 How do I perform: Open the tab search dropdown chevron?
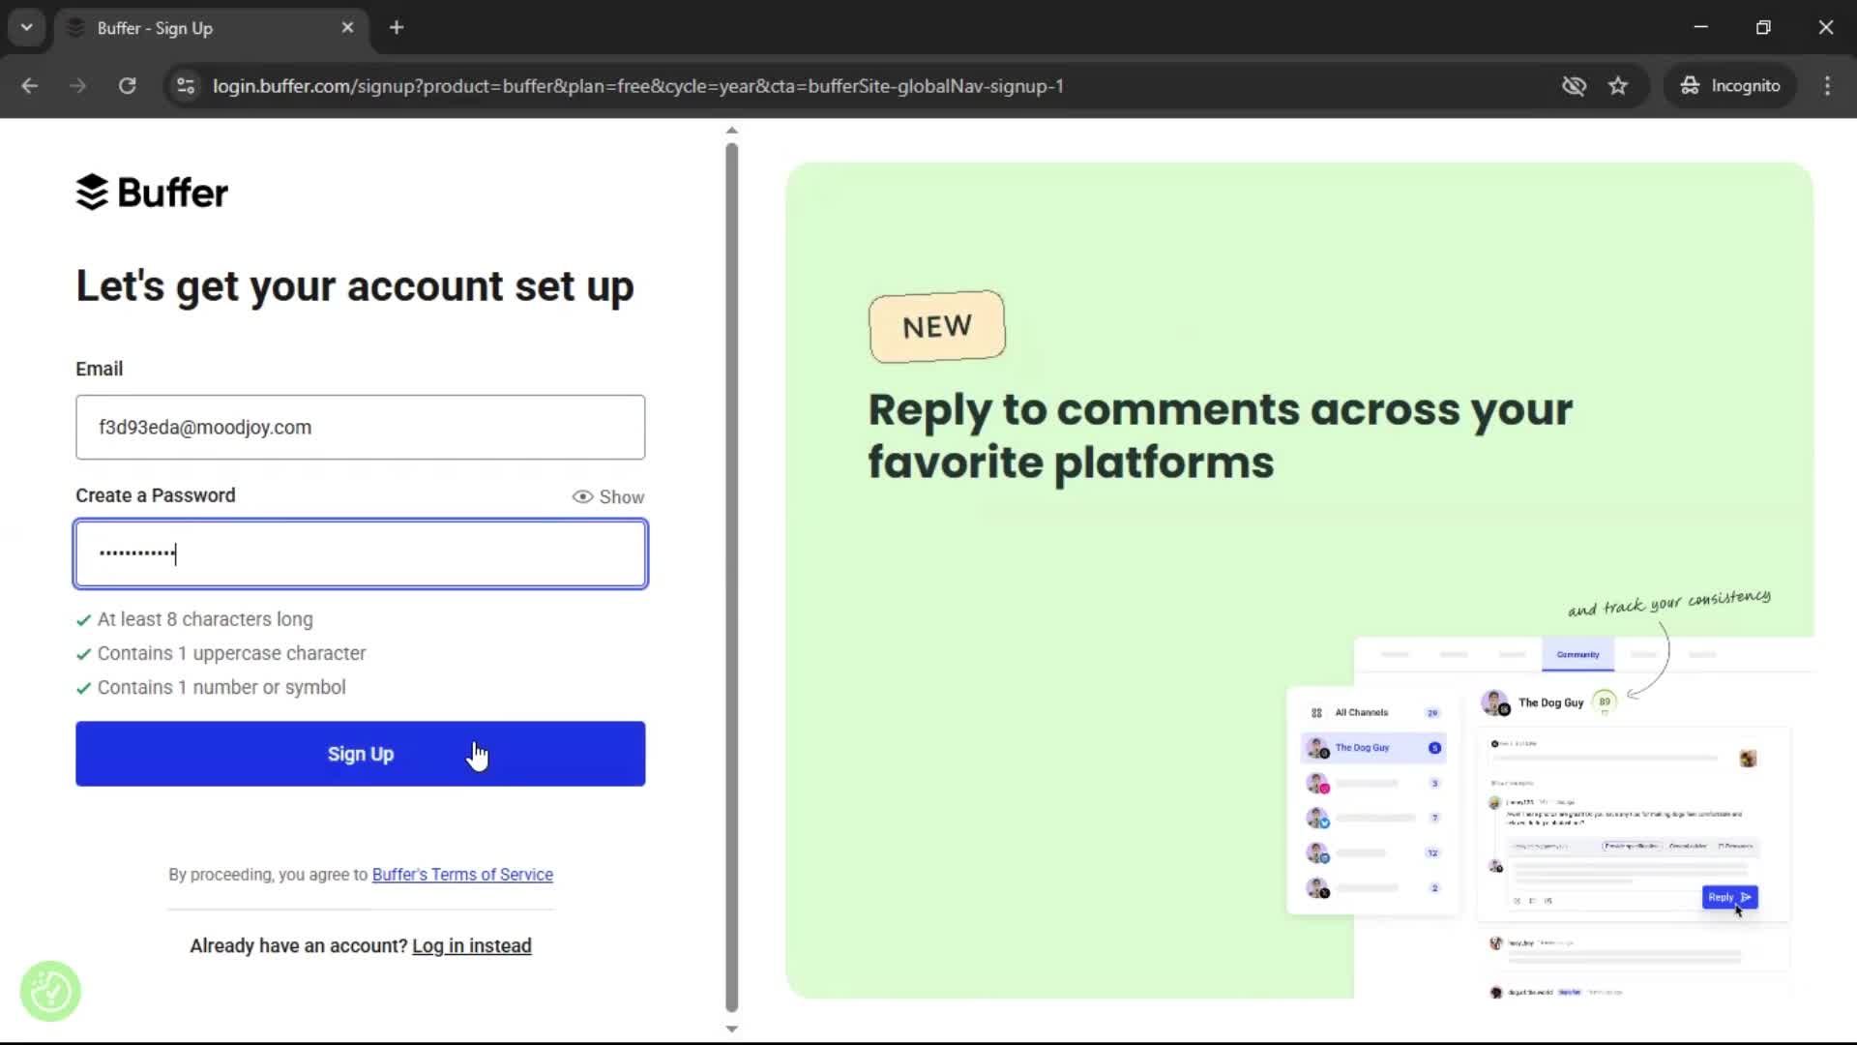click(x=26, y=27)
